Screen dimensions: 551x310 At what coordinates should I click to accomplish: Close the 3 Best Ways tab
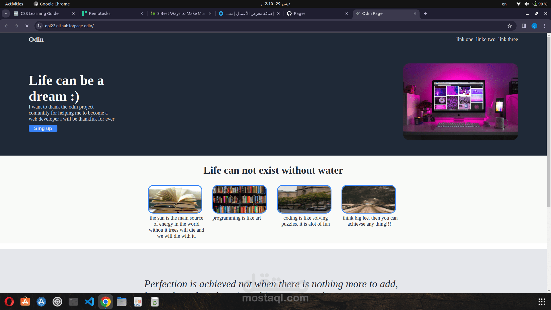(210, 13)
